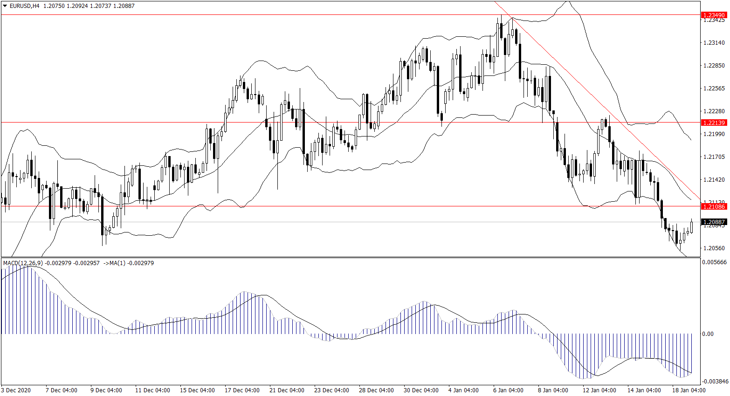Click the 0.00 level on MACD scale

[708, 334]
